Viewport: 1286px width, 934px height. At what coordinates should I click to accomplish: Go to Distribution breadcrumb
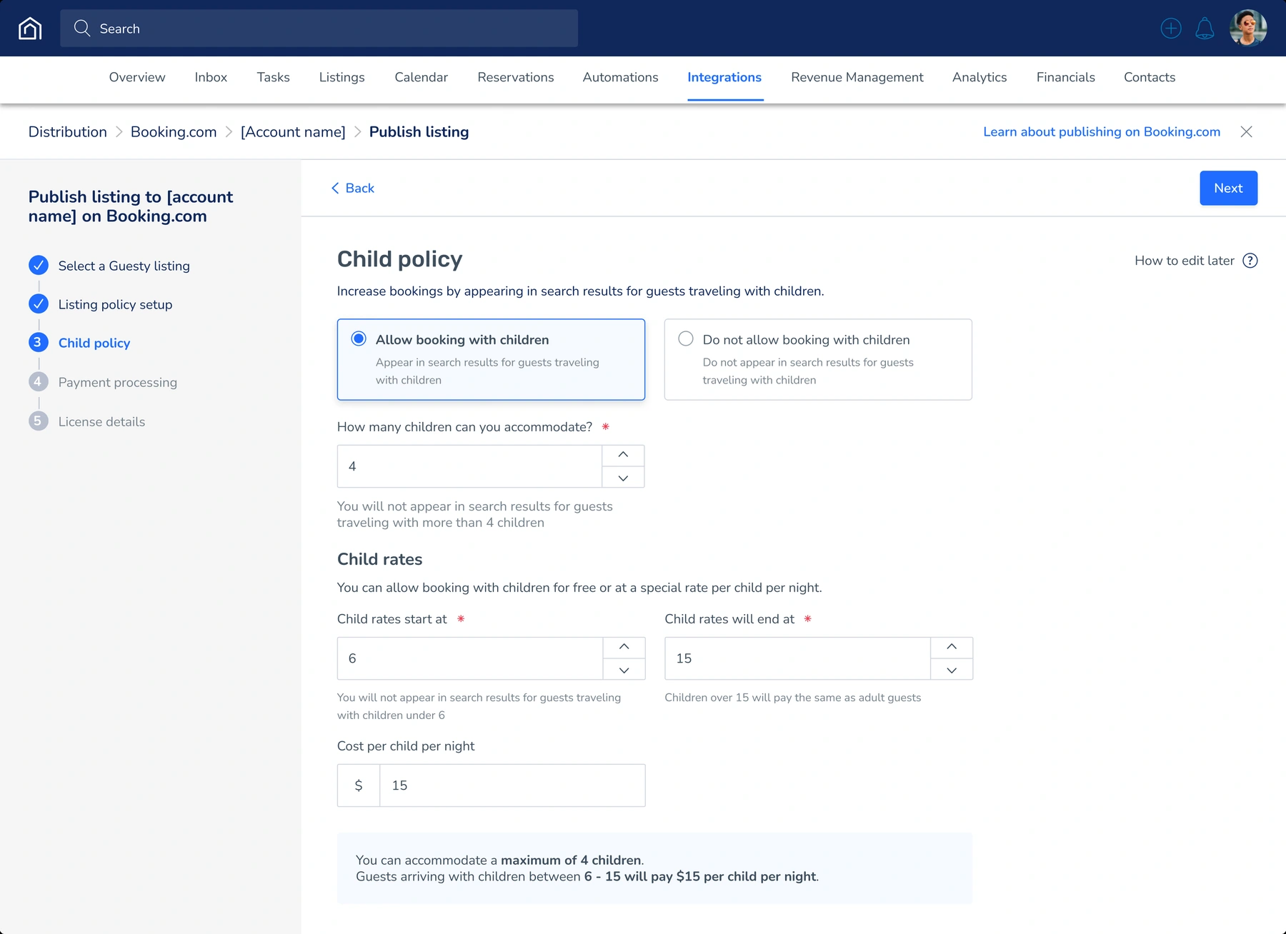coord(68,131)
